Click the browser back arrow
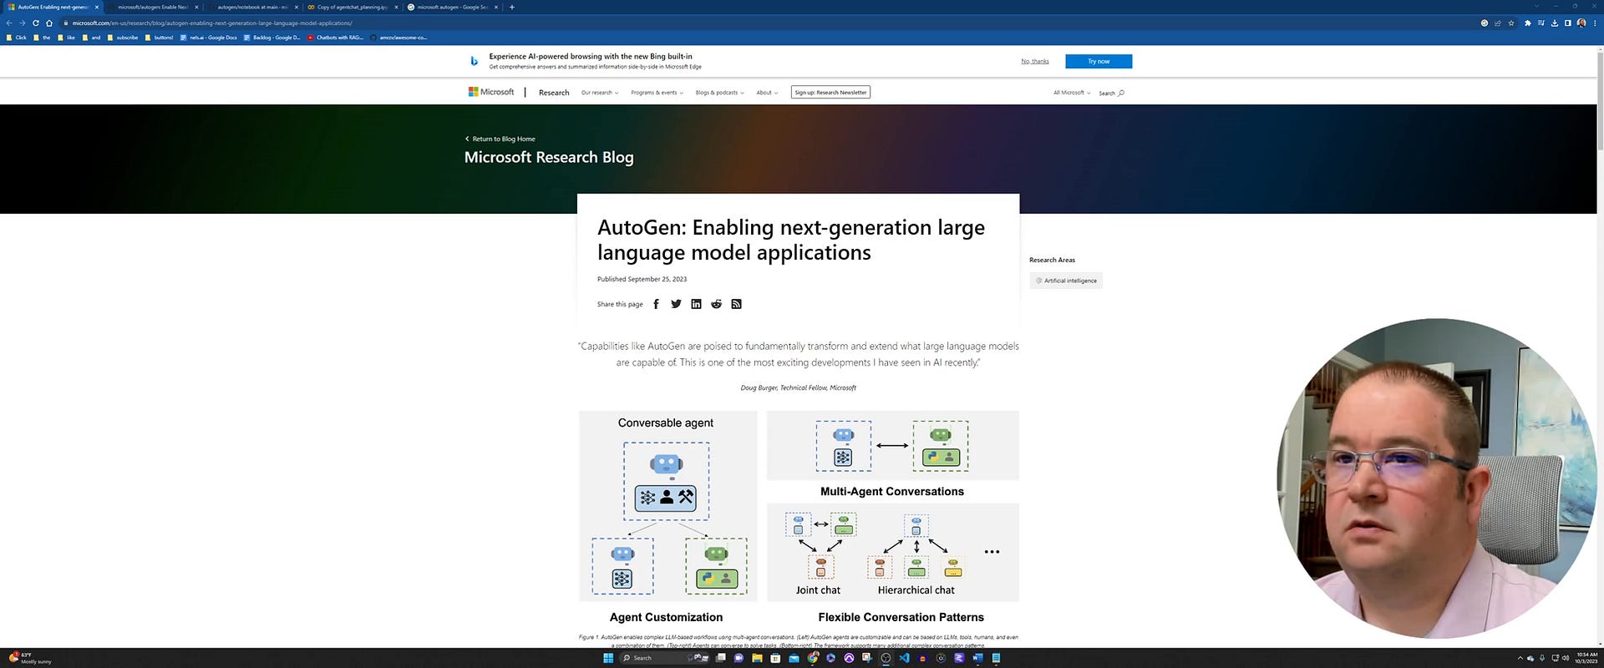 point(9,23)
